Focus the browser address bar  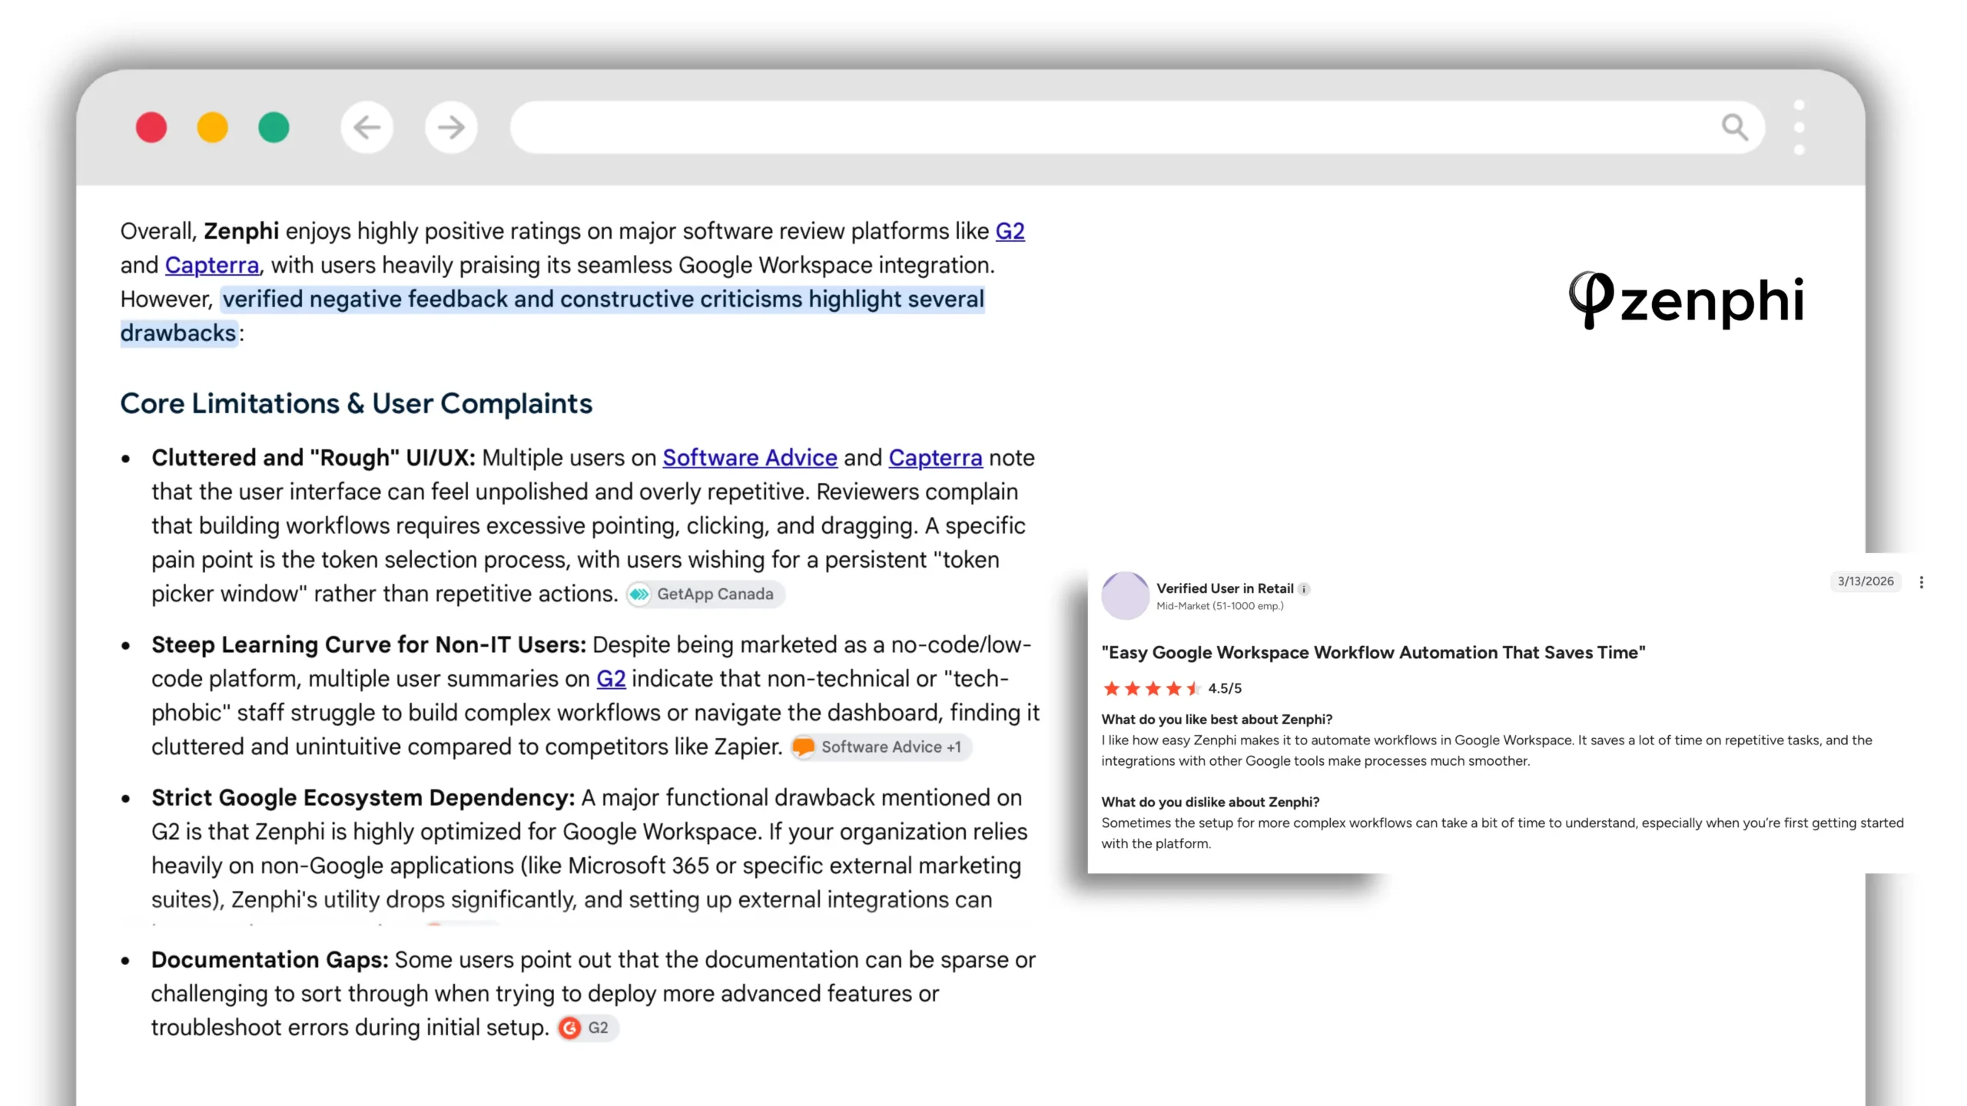1137,127
